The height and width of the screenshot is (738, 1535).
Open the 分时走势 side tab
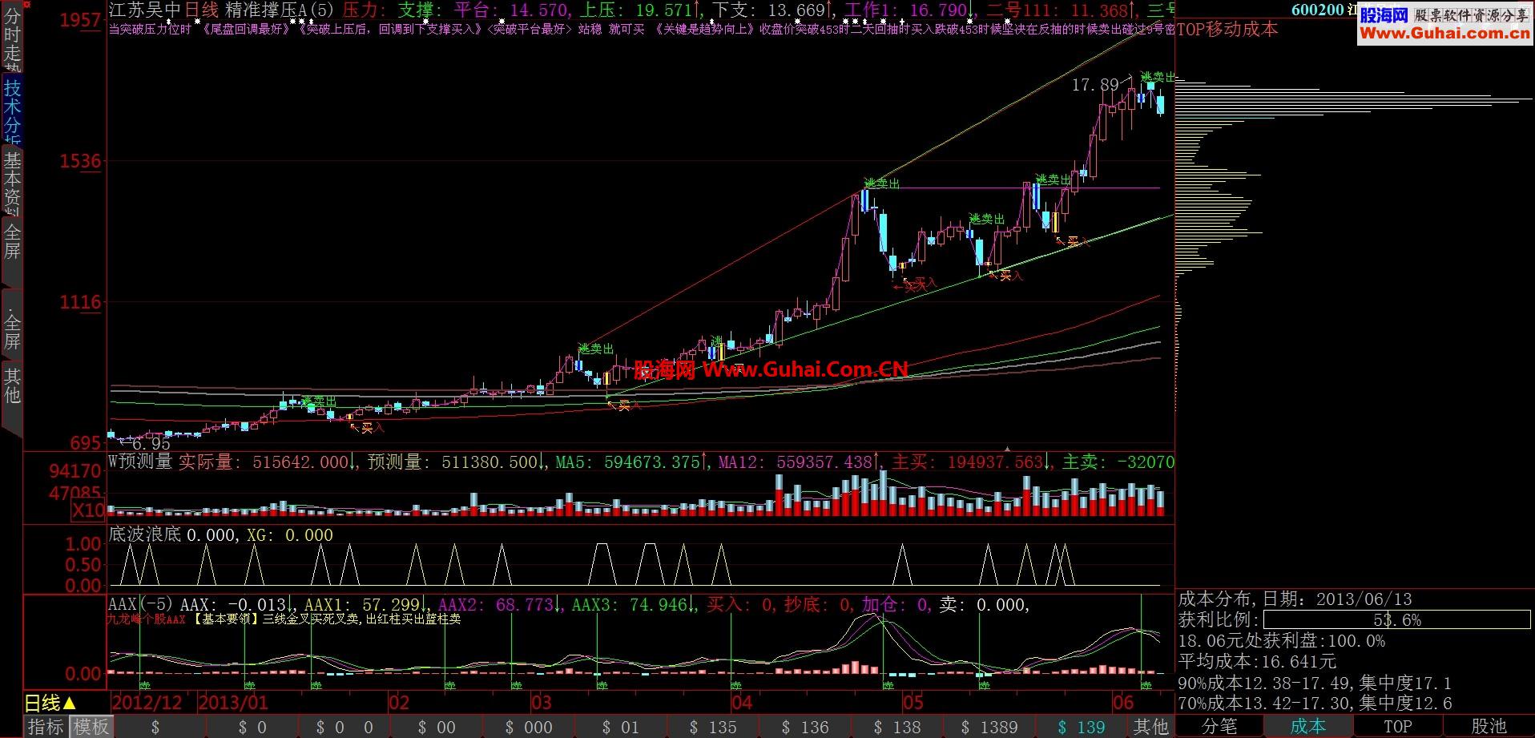click(x=12, y=37)
